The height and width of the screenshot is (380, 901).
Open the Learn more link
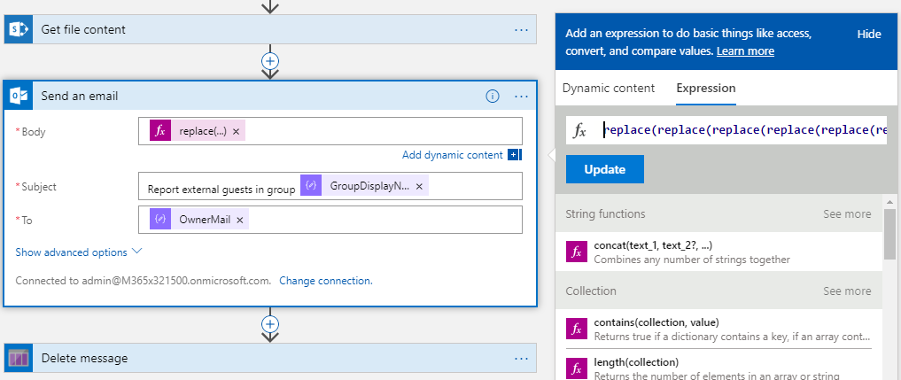coord(745,51)
